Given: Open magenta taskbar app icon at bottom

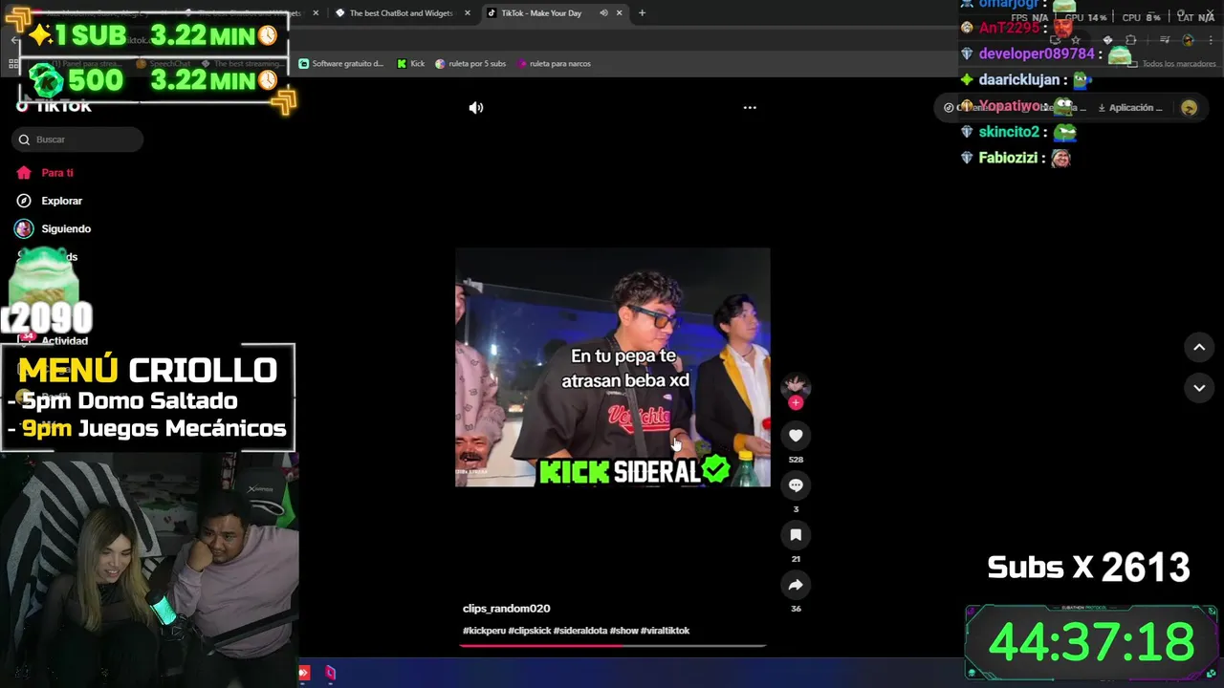Looking at the screenshot, I should pos(330,674).
